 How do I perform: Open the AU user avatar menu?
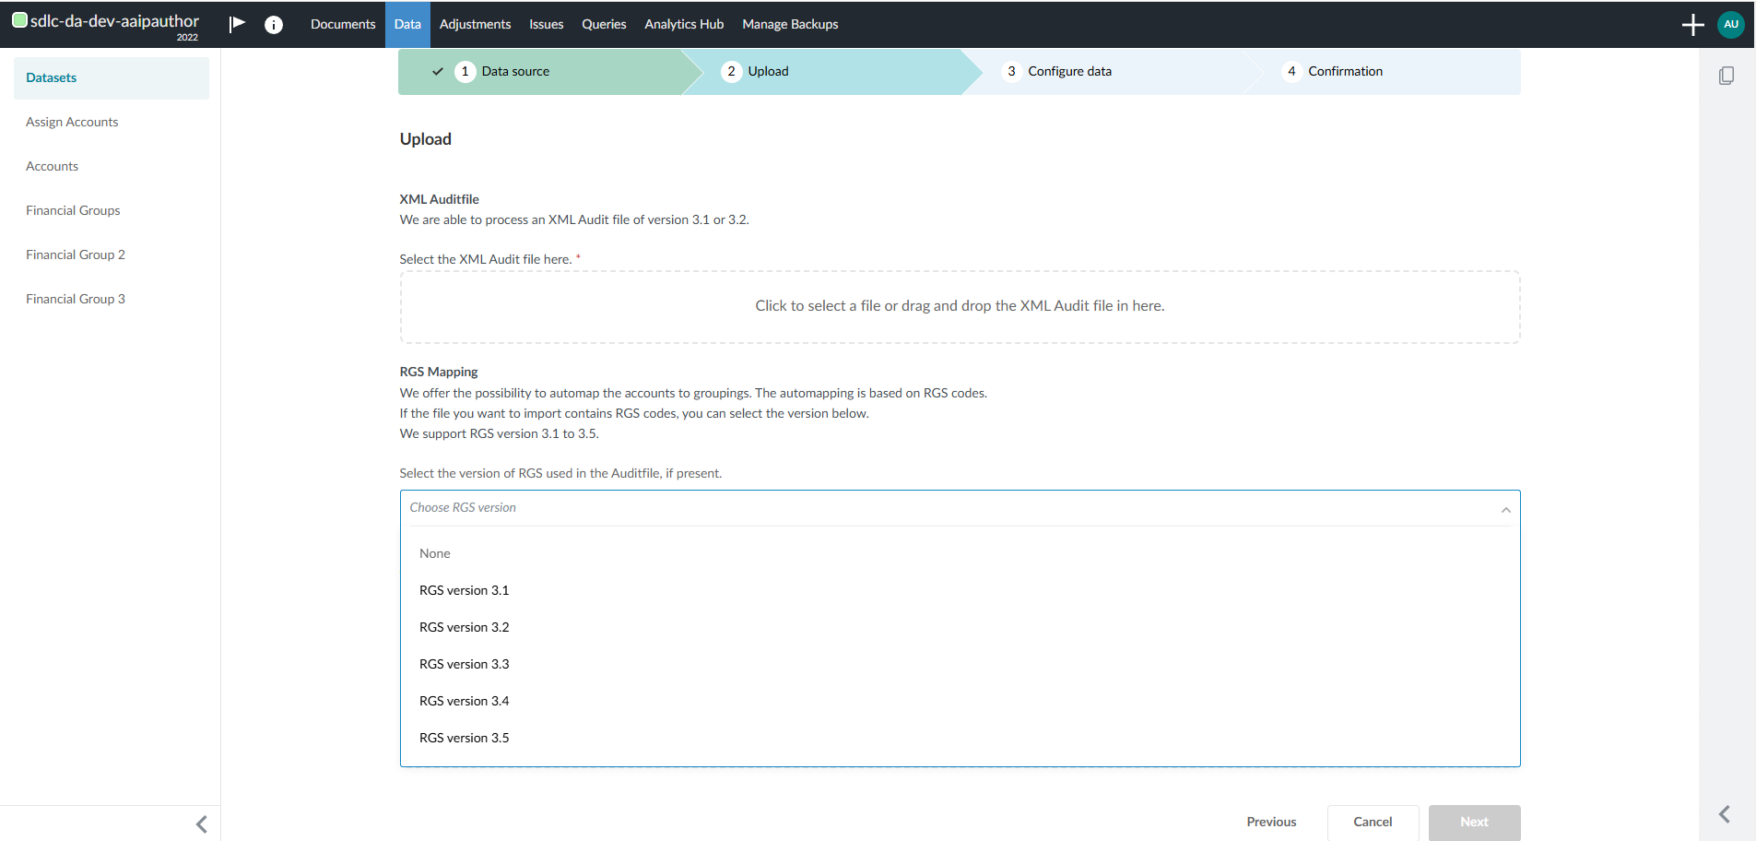[1730, 25]
